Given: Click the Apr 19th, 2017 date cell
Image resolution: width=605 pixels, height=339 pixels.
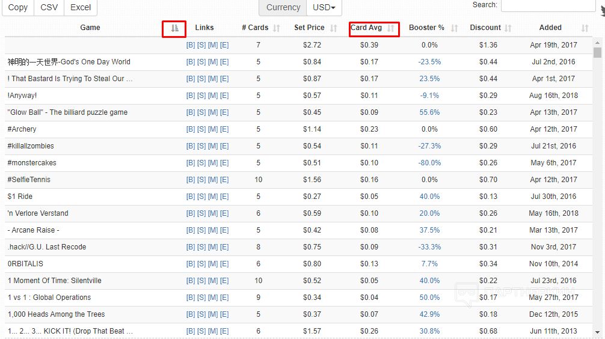Looking at the screenshot, I should coord(553,45).
